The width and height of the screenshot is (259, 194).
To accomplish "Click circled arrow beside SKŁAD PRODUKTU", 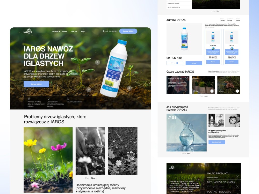I will [238, 177].
